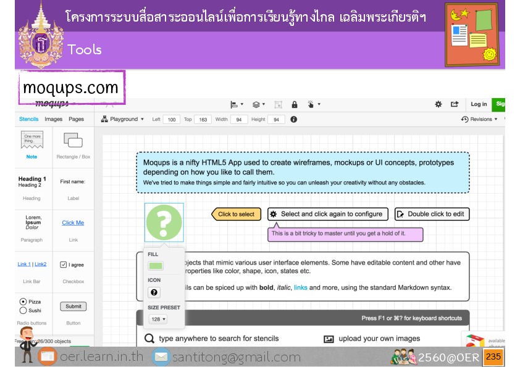Click the blue Moqups is a nifty HTML5 App note
The height and width of the screenshot is (367, 520).
click(x=303, y=172)
